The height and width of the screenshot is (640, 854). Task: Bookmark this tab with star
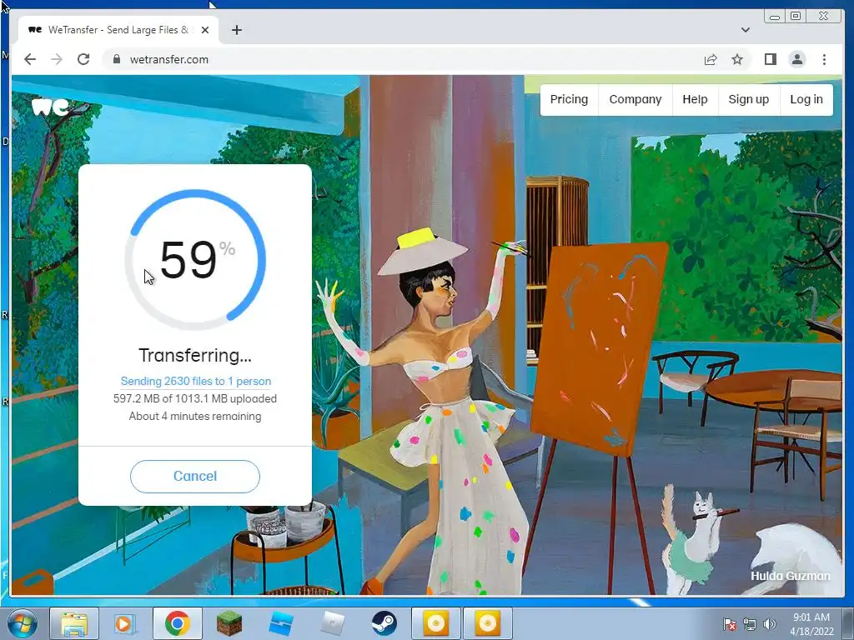737,59
